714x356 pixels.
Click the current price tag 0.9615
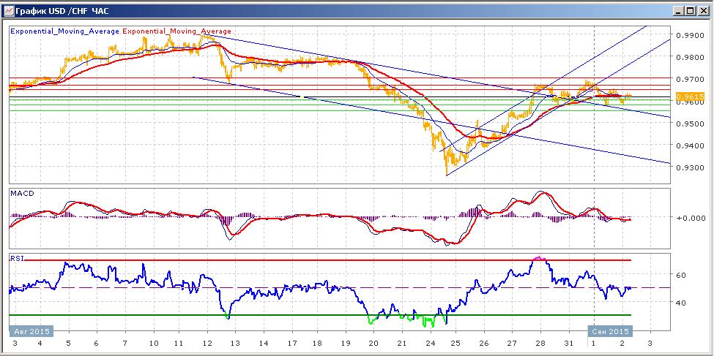(691, 96)
